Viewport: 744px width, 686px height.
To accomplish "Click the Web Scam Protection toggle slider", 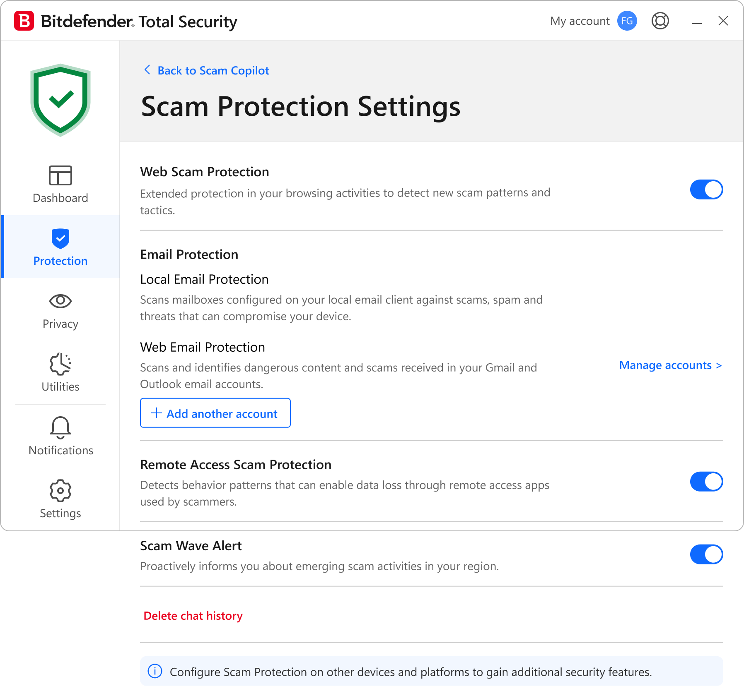I will (x=706, y=189).
